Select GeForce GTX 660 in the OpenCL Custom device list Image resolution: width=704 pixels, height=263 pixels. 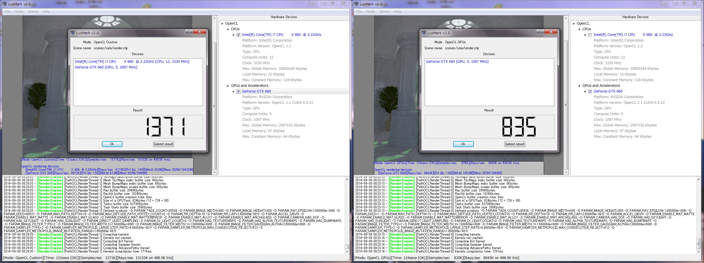(x=106, y=67)
